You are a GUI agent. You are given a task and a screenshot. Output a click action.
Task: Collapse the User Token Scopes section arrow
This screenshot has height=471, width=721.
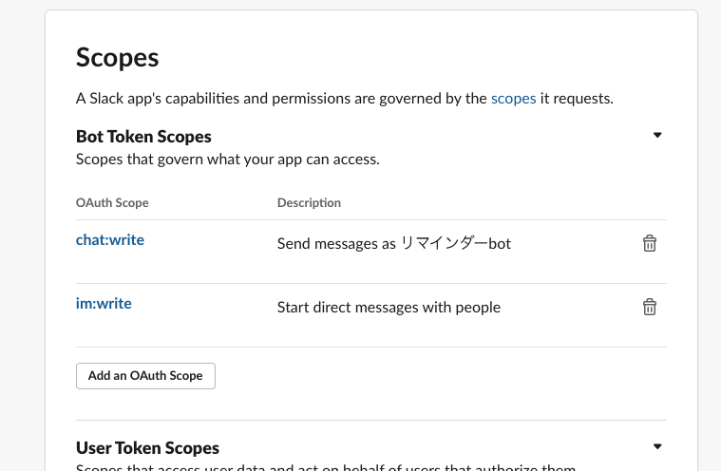[x=656, y=446]
